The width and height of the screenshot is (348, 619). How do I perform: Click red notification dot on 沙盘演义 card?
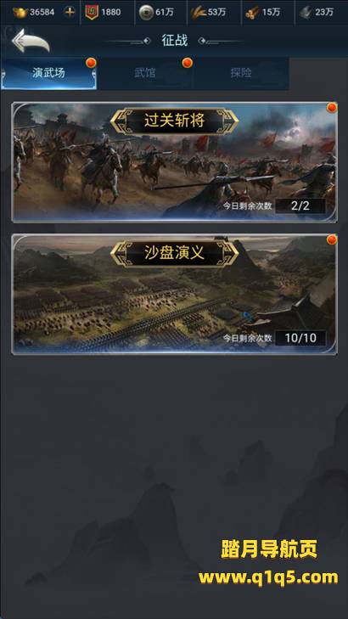332,239
